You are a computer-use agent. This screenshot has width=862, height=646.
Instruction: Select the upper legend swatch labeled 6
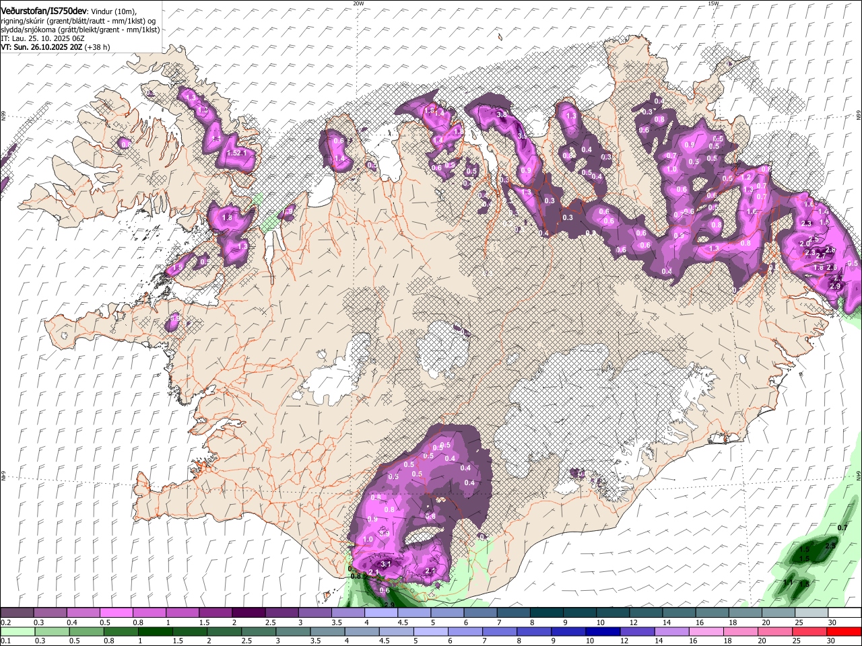pos(479,613)
